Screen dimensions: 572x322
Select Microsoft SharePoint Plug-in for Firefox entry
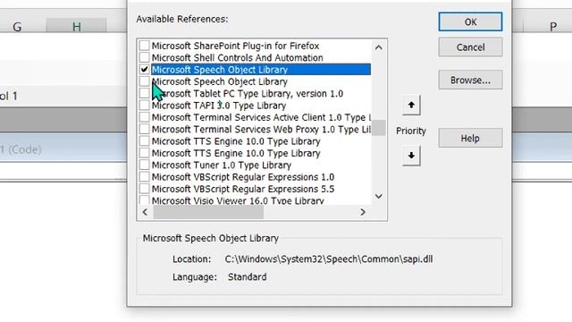235,46
